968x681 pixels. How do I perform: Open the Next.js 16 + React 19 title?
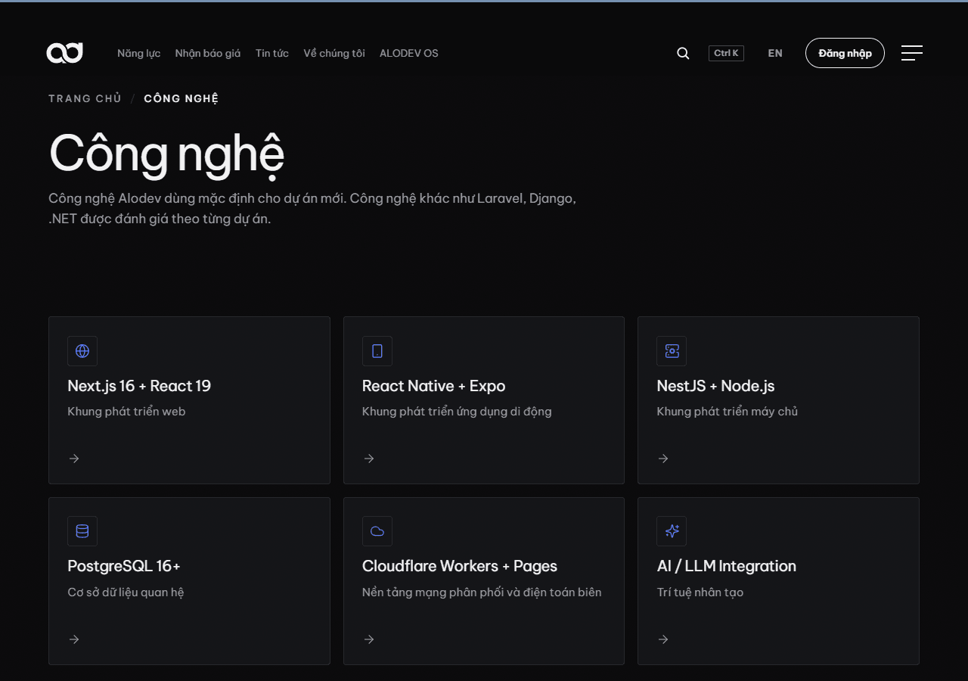139,386
